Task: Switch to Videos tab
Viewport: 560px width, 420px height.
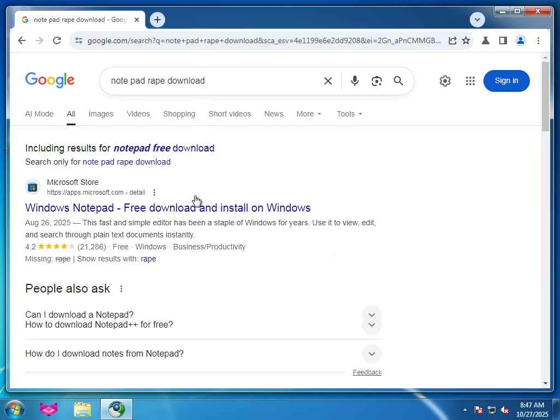Action: coord(138,114)
